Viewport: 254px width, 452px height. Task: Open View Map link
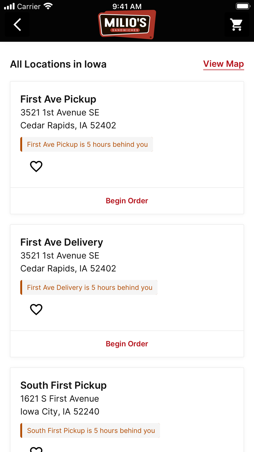(223, 64)
